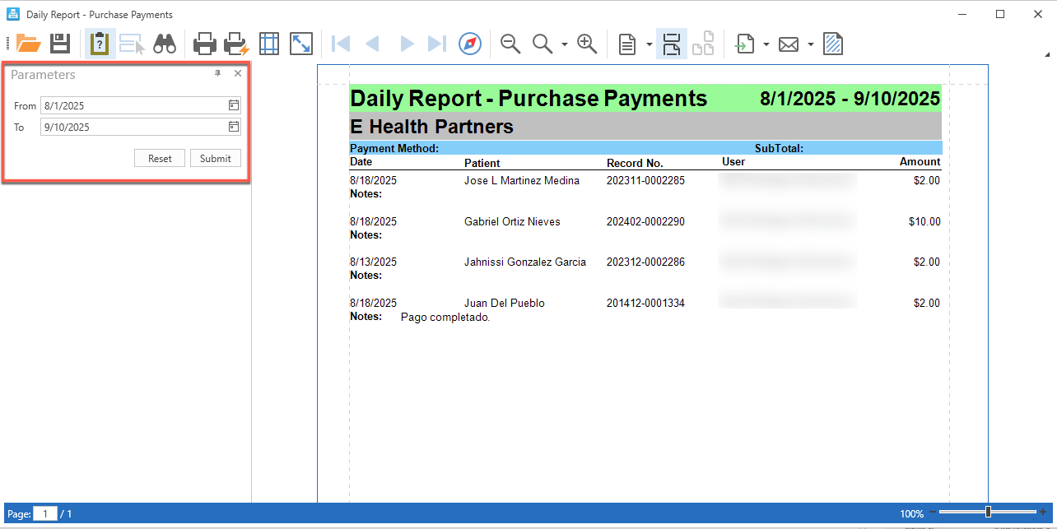
Task: Expand the zoom level dropdown arrow
Action: [565, 44]
